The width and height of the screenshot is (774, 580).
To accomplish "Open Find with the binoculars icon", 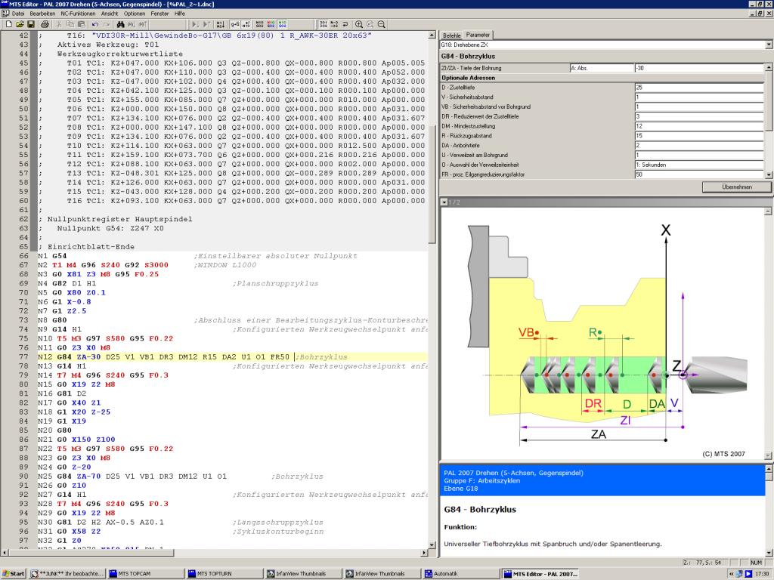I will pyautogui.click(x=120, y=24).
